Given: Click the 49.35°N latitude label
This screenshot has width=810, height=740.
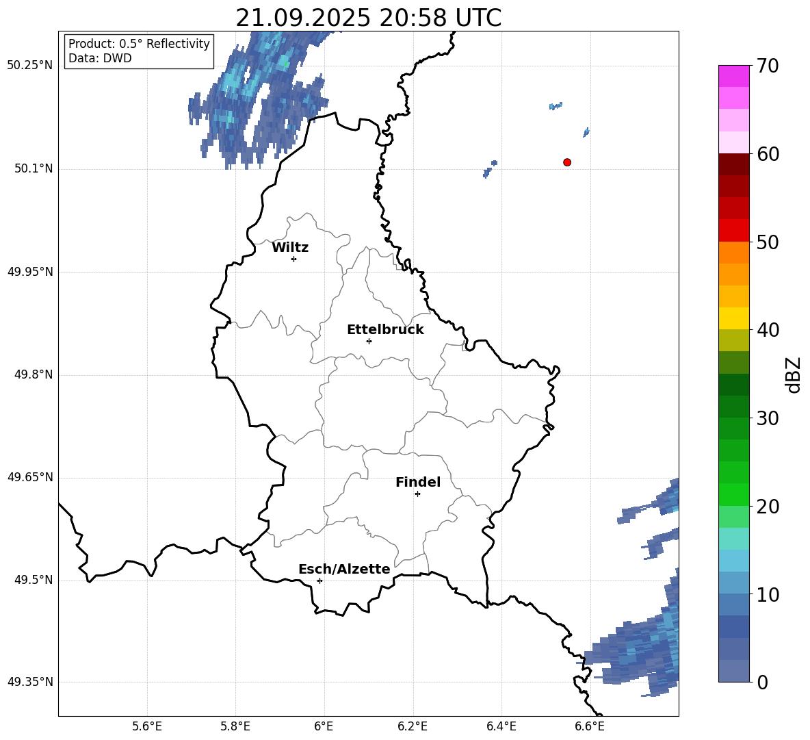Looking at the screenshot, I should point(30,682).
